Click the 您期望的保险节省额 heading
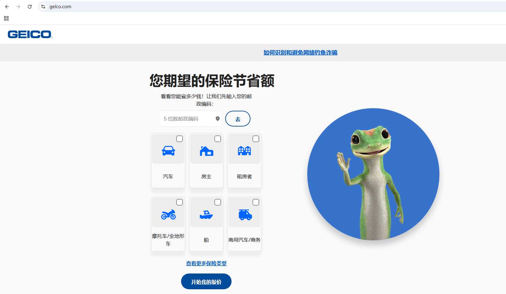This screenshot has height=294, width=506. [x=212, y=81]
